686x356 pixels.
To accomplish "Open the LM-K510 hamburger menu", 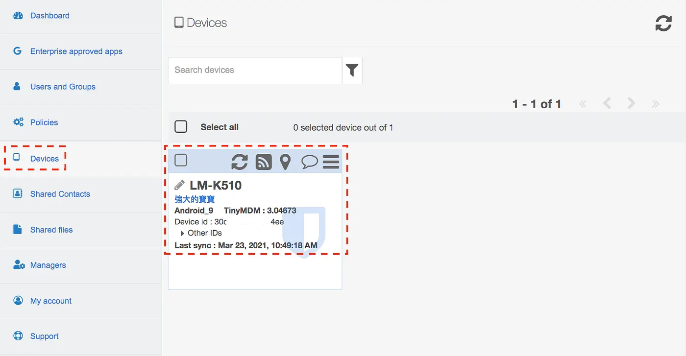I will [331, 162].
